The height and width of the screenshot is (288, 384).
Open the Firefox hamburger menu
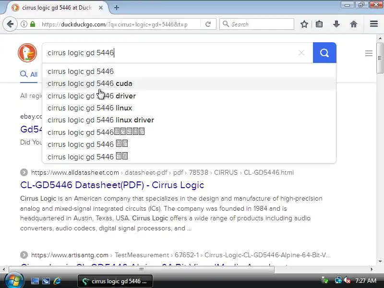point(374,24)
